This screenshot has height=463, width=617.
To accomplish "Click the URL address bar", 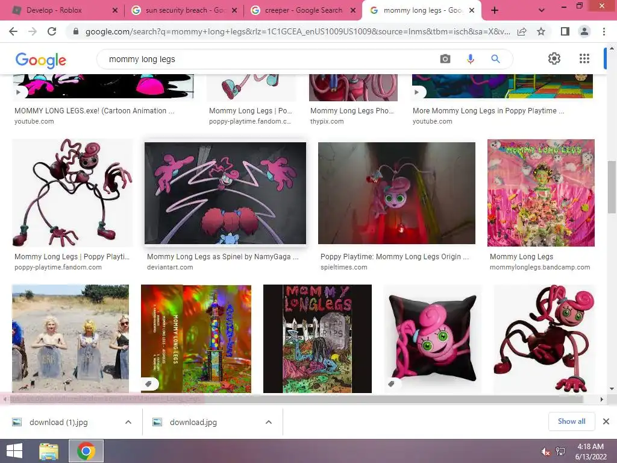I will pyautogui.click(x=298, y=31).
